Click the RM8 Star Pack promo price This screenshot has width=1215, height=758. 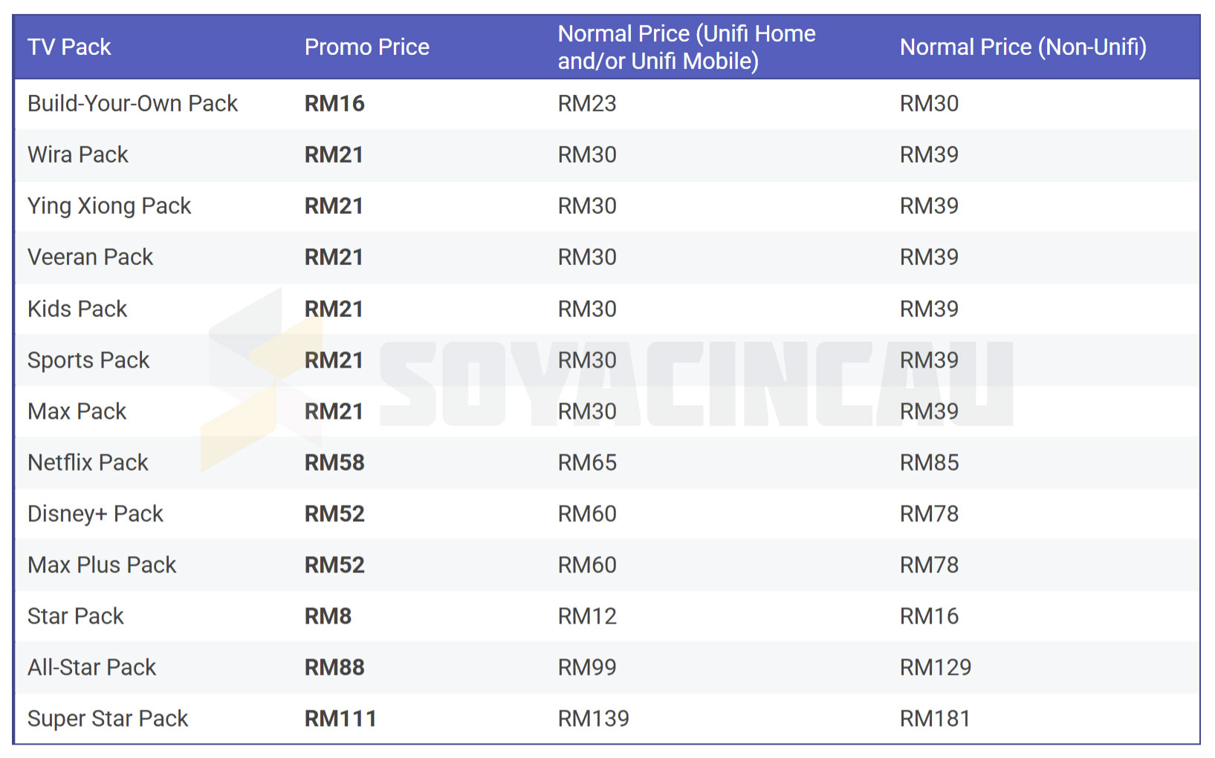328,617
